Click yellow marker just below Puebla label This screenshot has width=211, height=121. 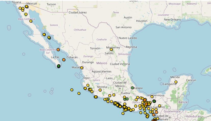[x=124, y=97]
